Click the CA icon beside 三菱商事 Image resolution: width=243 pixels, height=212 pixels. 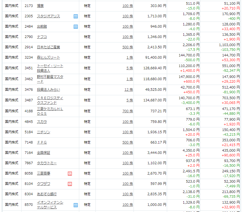click(x=70, y=173)
